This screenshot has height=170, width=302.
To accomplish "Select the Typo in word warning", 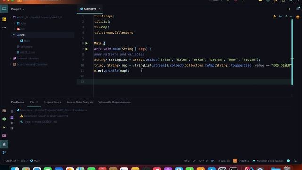I will [38, 122].
